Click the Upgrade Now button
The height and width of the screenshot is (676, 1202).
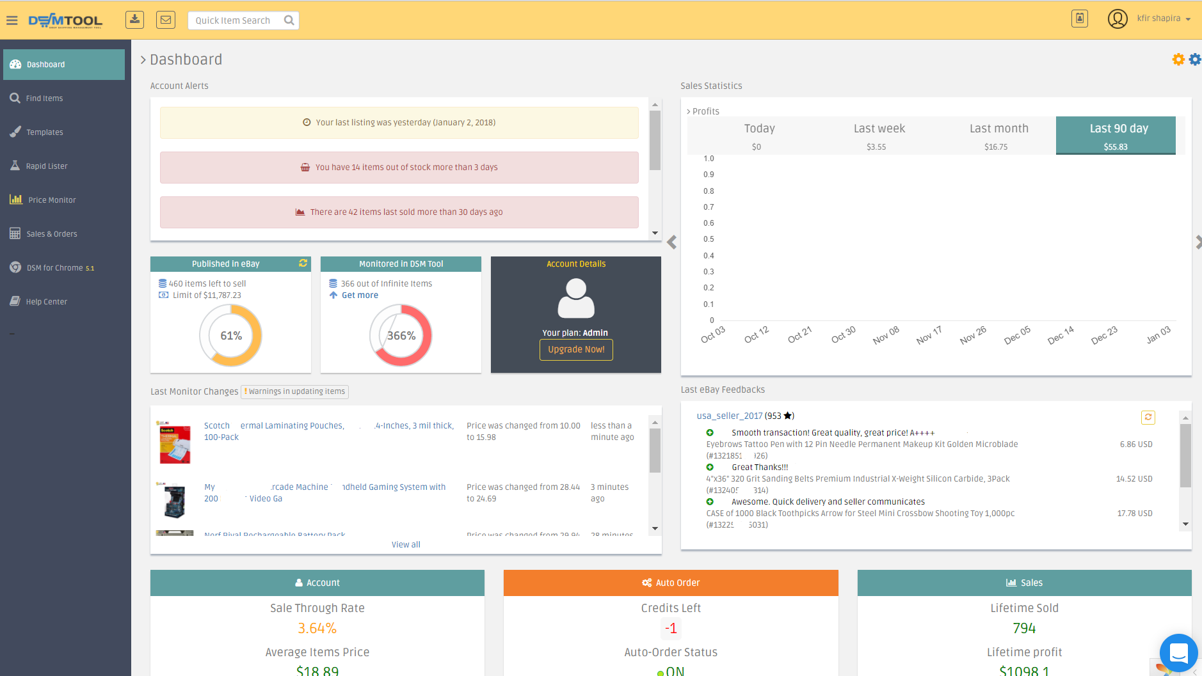575,350
